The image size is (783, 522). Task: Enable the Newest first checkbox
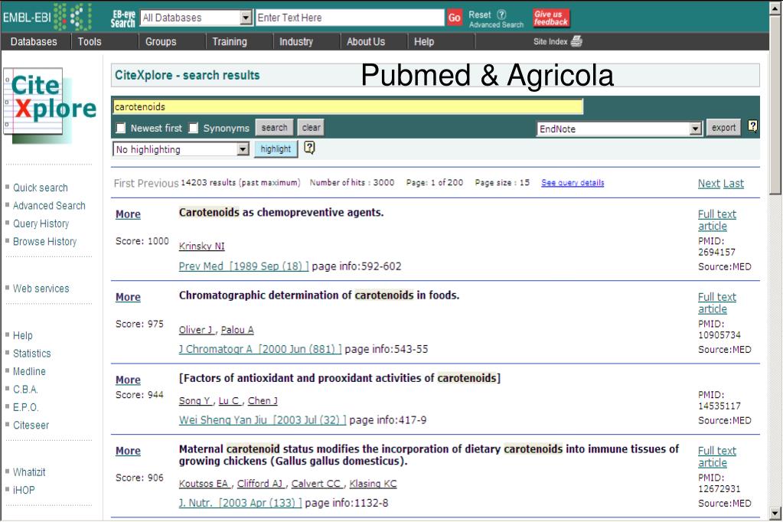(x=121, y=129)
